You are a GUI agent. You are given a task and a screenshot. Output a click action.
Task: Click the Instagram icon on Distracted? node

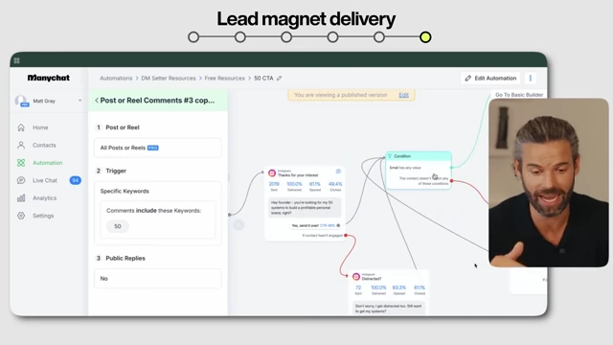tap(356, 277)
